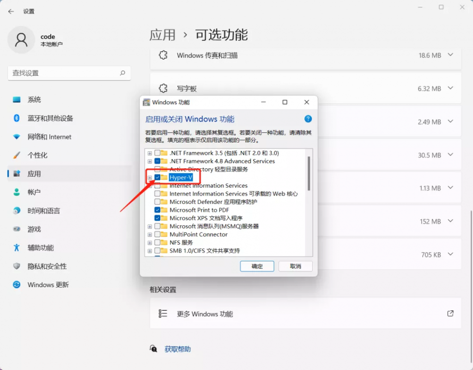
Task: Uncheck Microsoft XPS 文档写入程序
Action: point(158,218)
